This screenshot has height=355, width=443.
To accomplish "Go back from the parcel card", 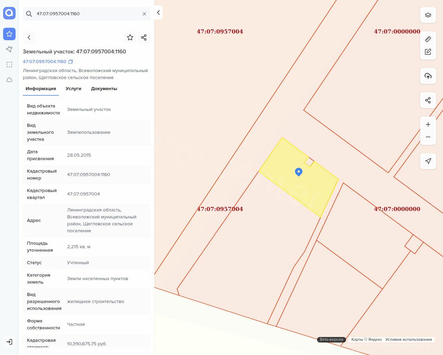I will (29, 37).
